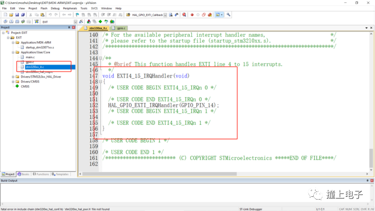
Task: Click the Cut scissors icon
Action: coord(30,15)
